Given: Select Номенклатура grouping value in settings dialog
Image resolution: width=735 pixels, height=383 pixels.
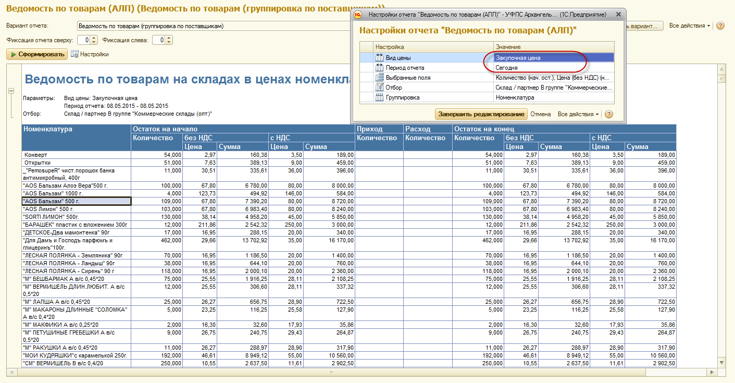Looking at the screenshot, I should 554,97.
